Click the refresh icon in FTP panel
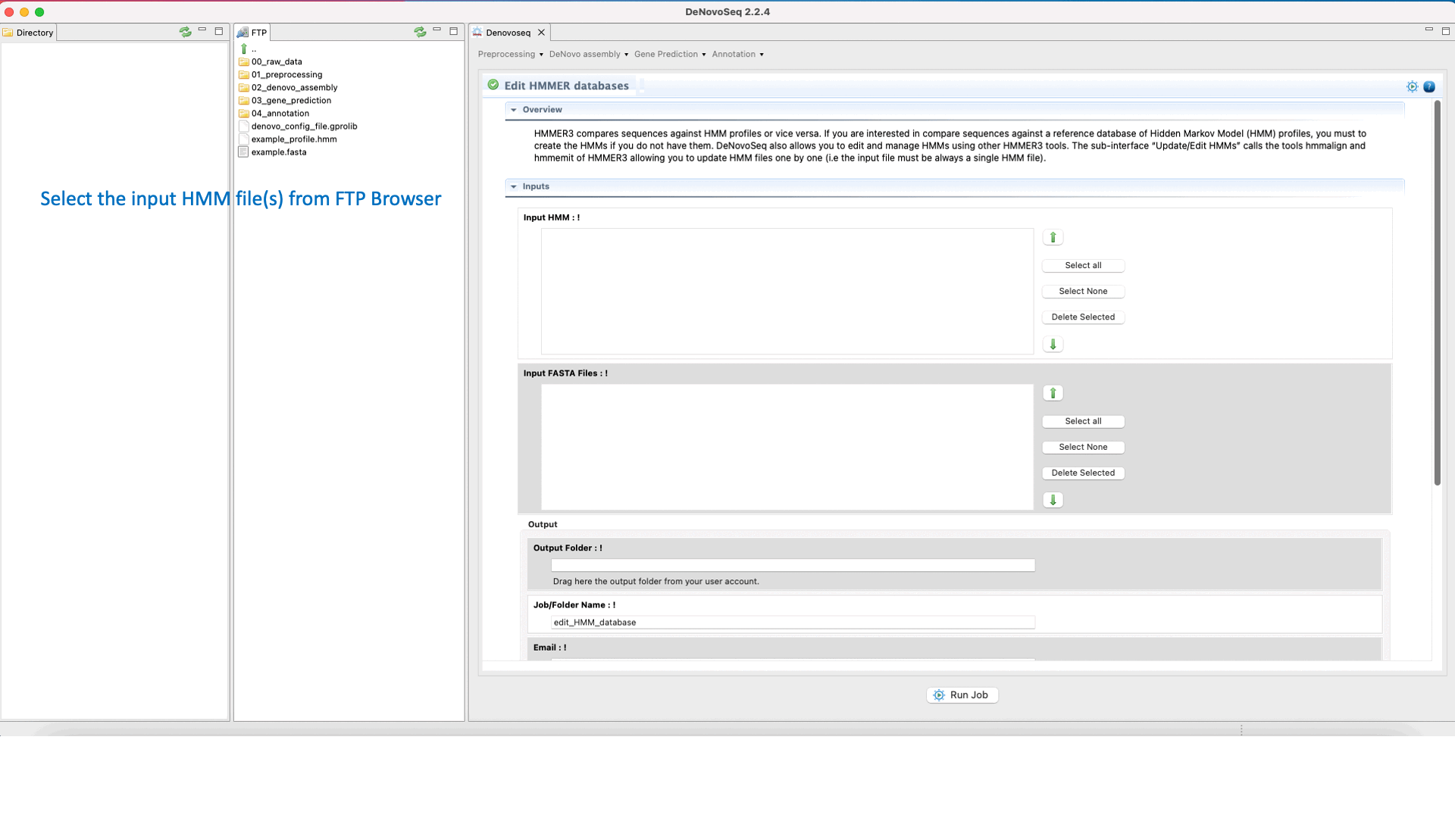1455x818 pixels. (420, 32)
